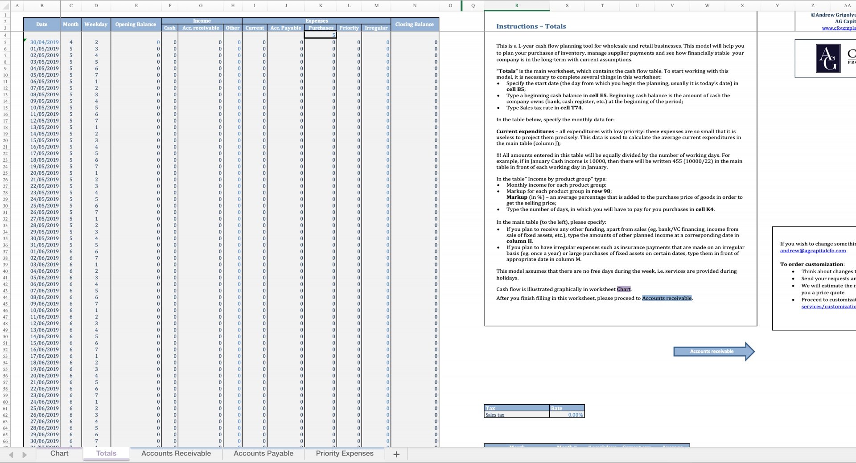This screenshot has height=463, width=856.
Task: Click the Expenses group header
Action: 317,21
